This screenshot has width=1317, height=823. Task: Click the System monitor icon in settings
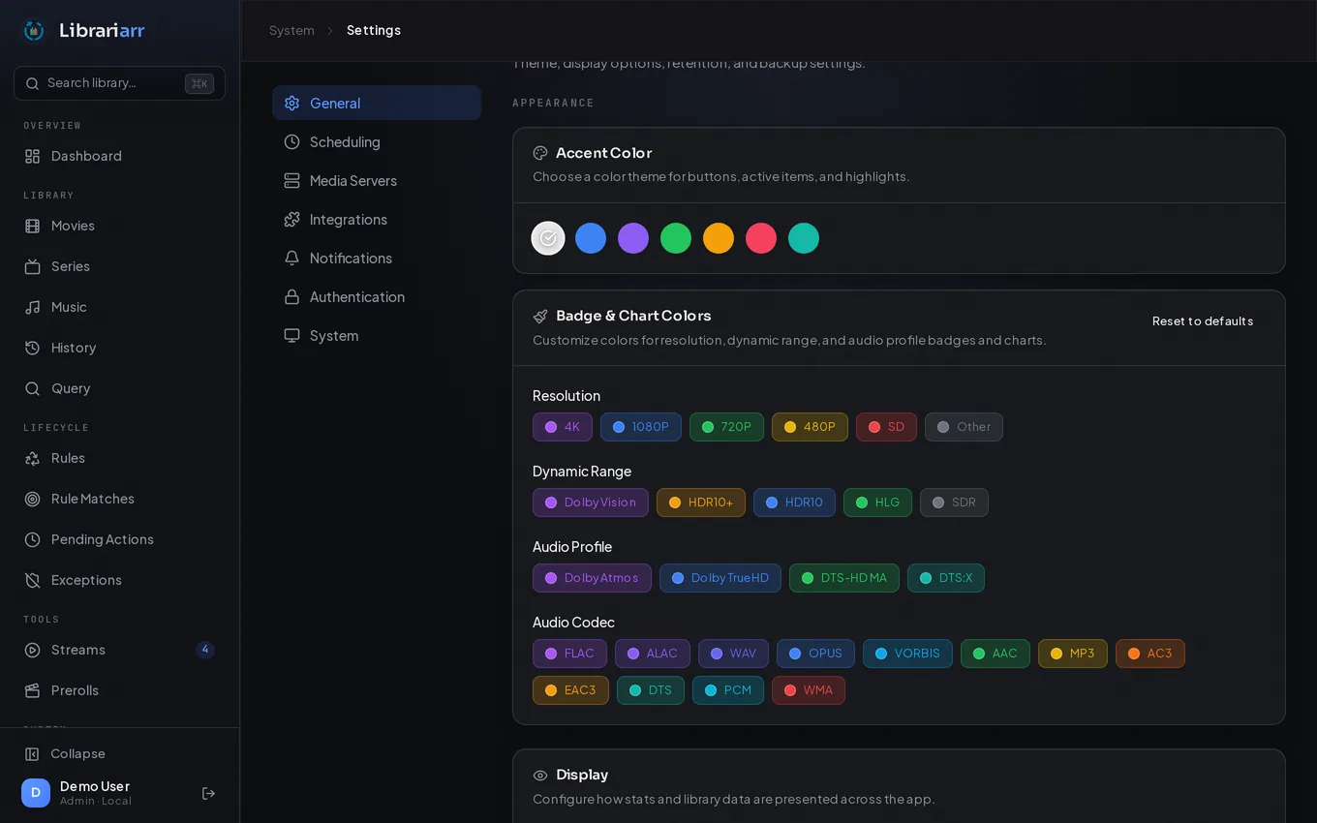coord(291,335)
